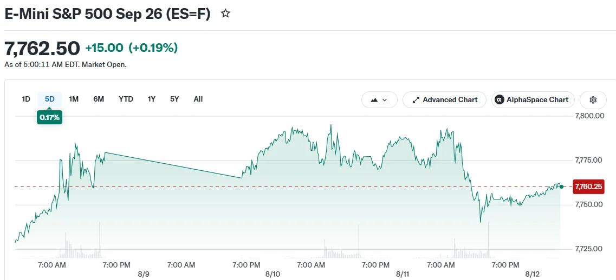Click the 7,725.00 axis label
Image resolution: width=616 pixels, height=280 pixels.
click(x=589, y=249)
